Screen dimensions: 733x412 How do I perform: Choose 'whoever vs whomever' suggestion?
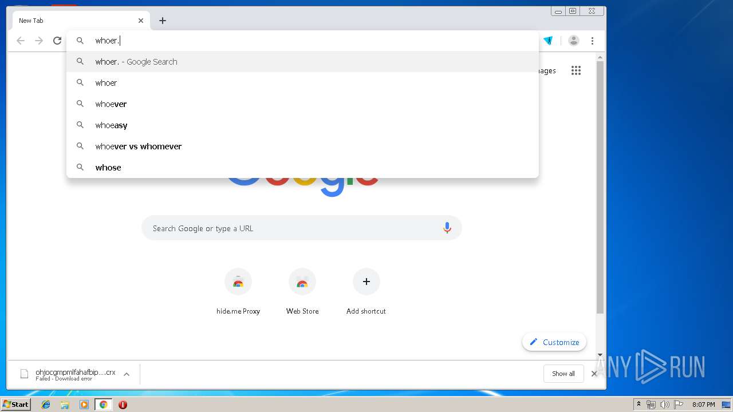302,146
